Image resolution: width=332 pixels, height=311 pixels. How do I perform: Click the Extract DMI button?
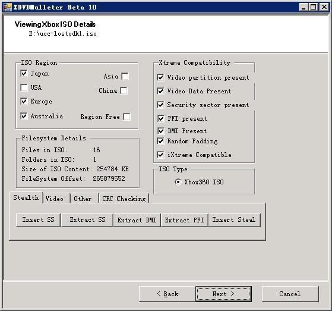click(137, 220)
